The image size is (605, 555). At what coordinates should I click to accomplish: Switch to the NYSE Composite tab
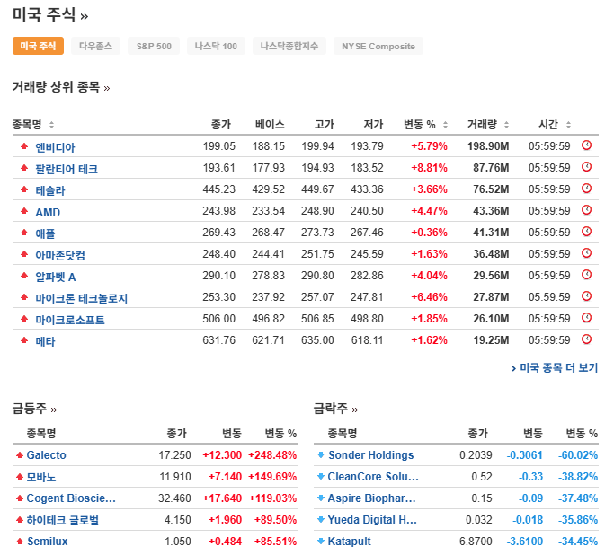(378, 46)
